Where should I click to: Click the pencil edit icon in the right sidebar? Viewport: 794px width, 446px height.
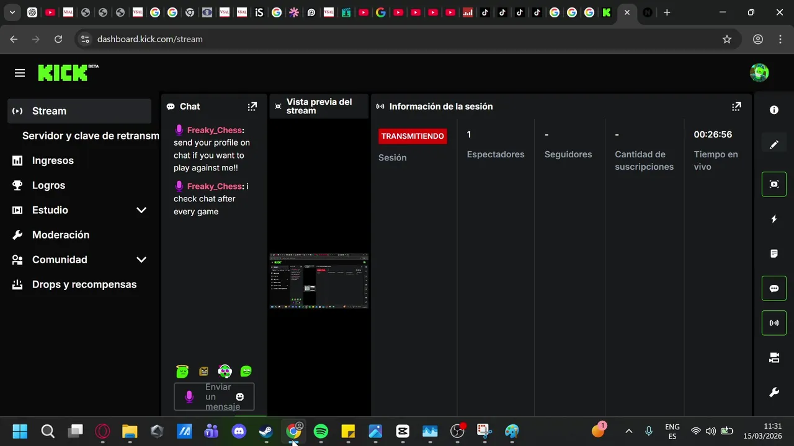tap(774, 144)
